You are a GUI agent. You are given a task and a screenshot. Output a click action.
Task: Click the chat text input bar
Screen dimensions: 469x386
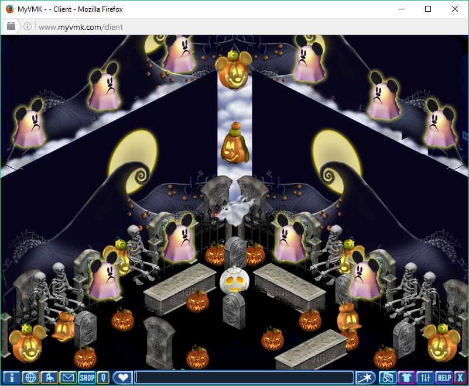click(244, 377)
